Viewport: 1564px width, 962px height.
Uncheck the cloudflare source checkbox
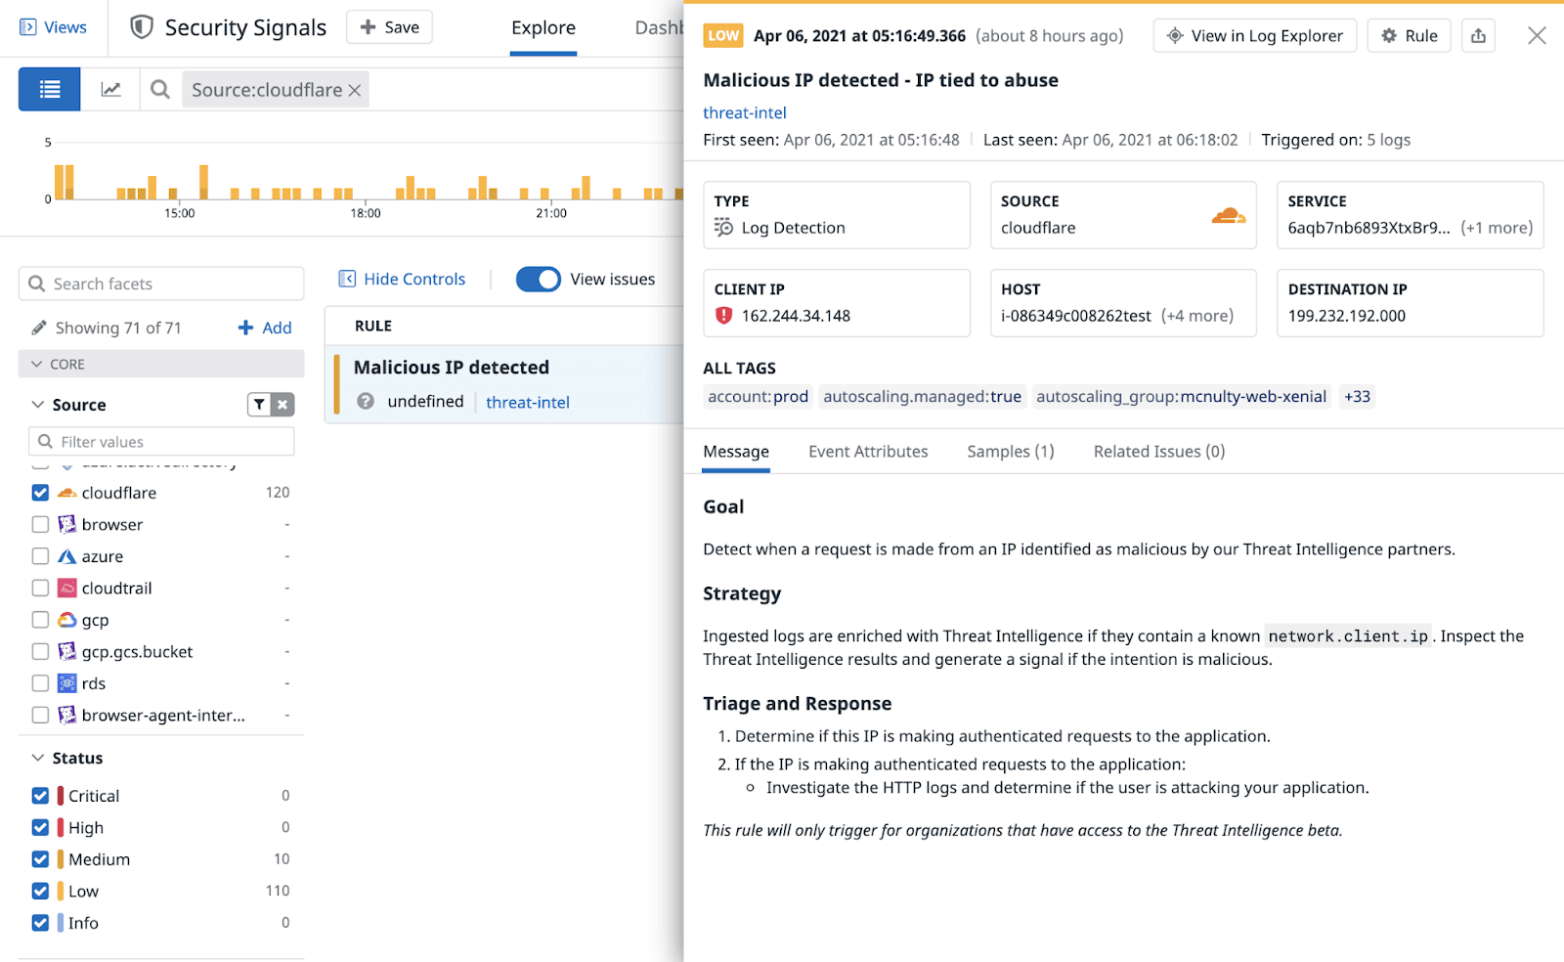coord(40,493)
